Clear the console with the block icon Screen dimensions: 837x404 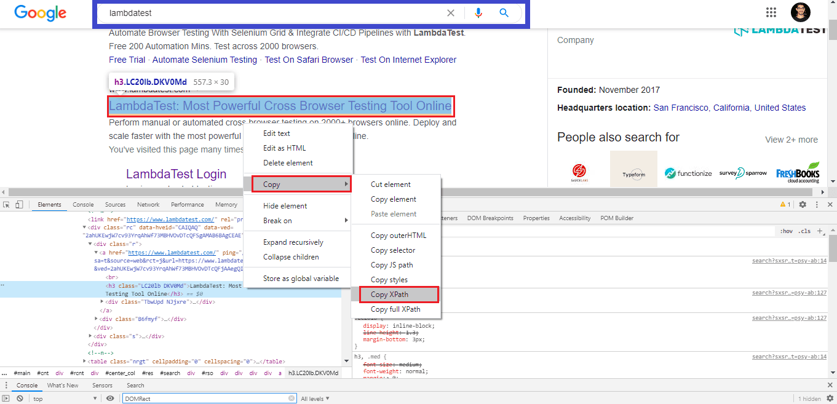tap(20, 398)
